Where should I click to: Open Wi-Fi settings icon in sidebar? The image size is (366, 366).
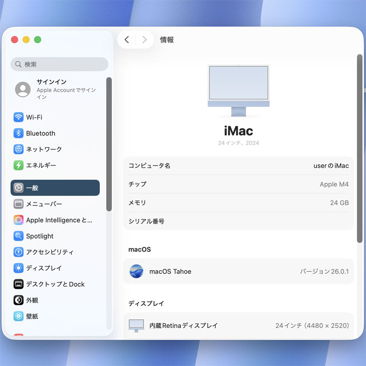coord(19,117)
